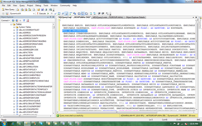This screenshot has width=202, height=126.
Task: Toggle Auto Hide pin on Object Explorer
Action: click(50, 17)
